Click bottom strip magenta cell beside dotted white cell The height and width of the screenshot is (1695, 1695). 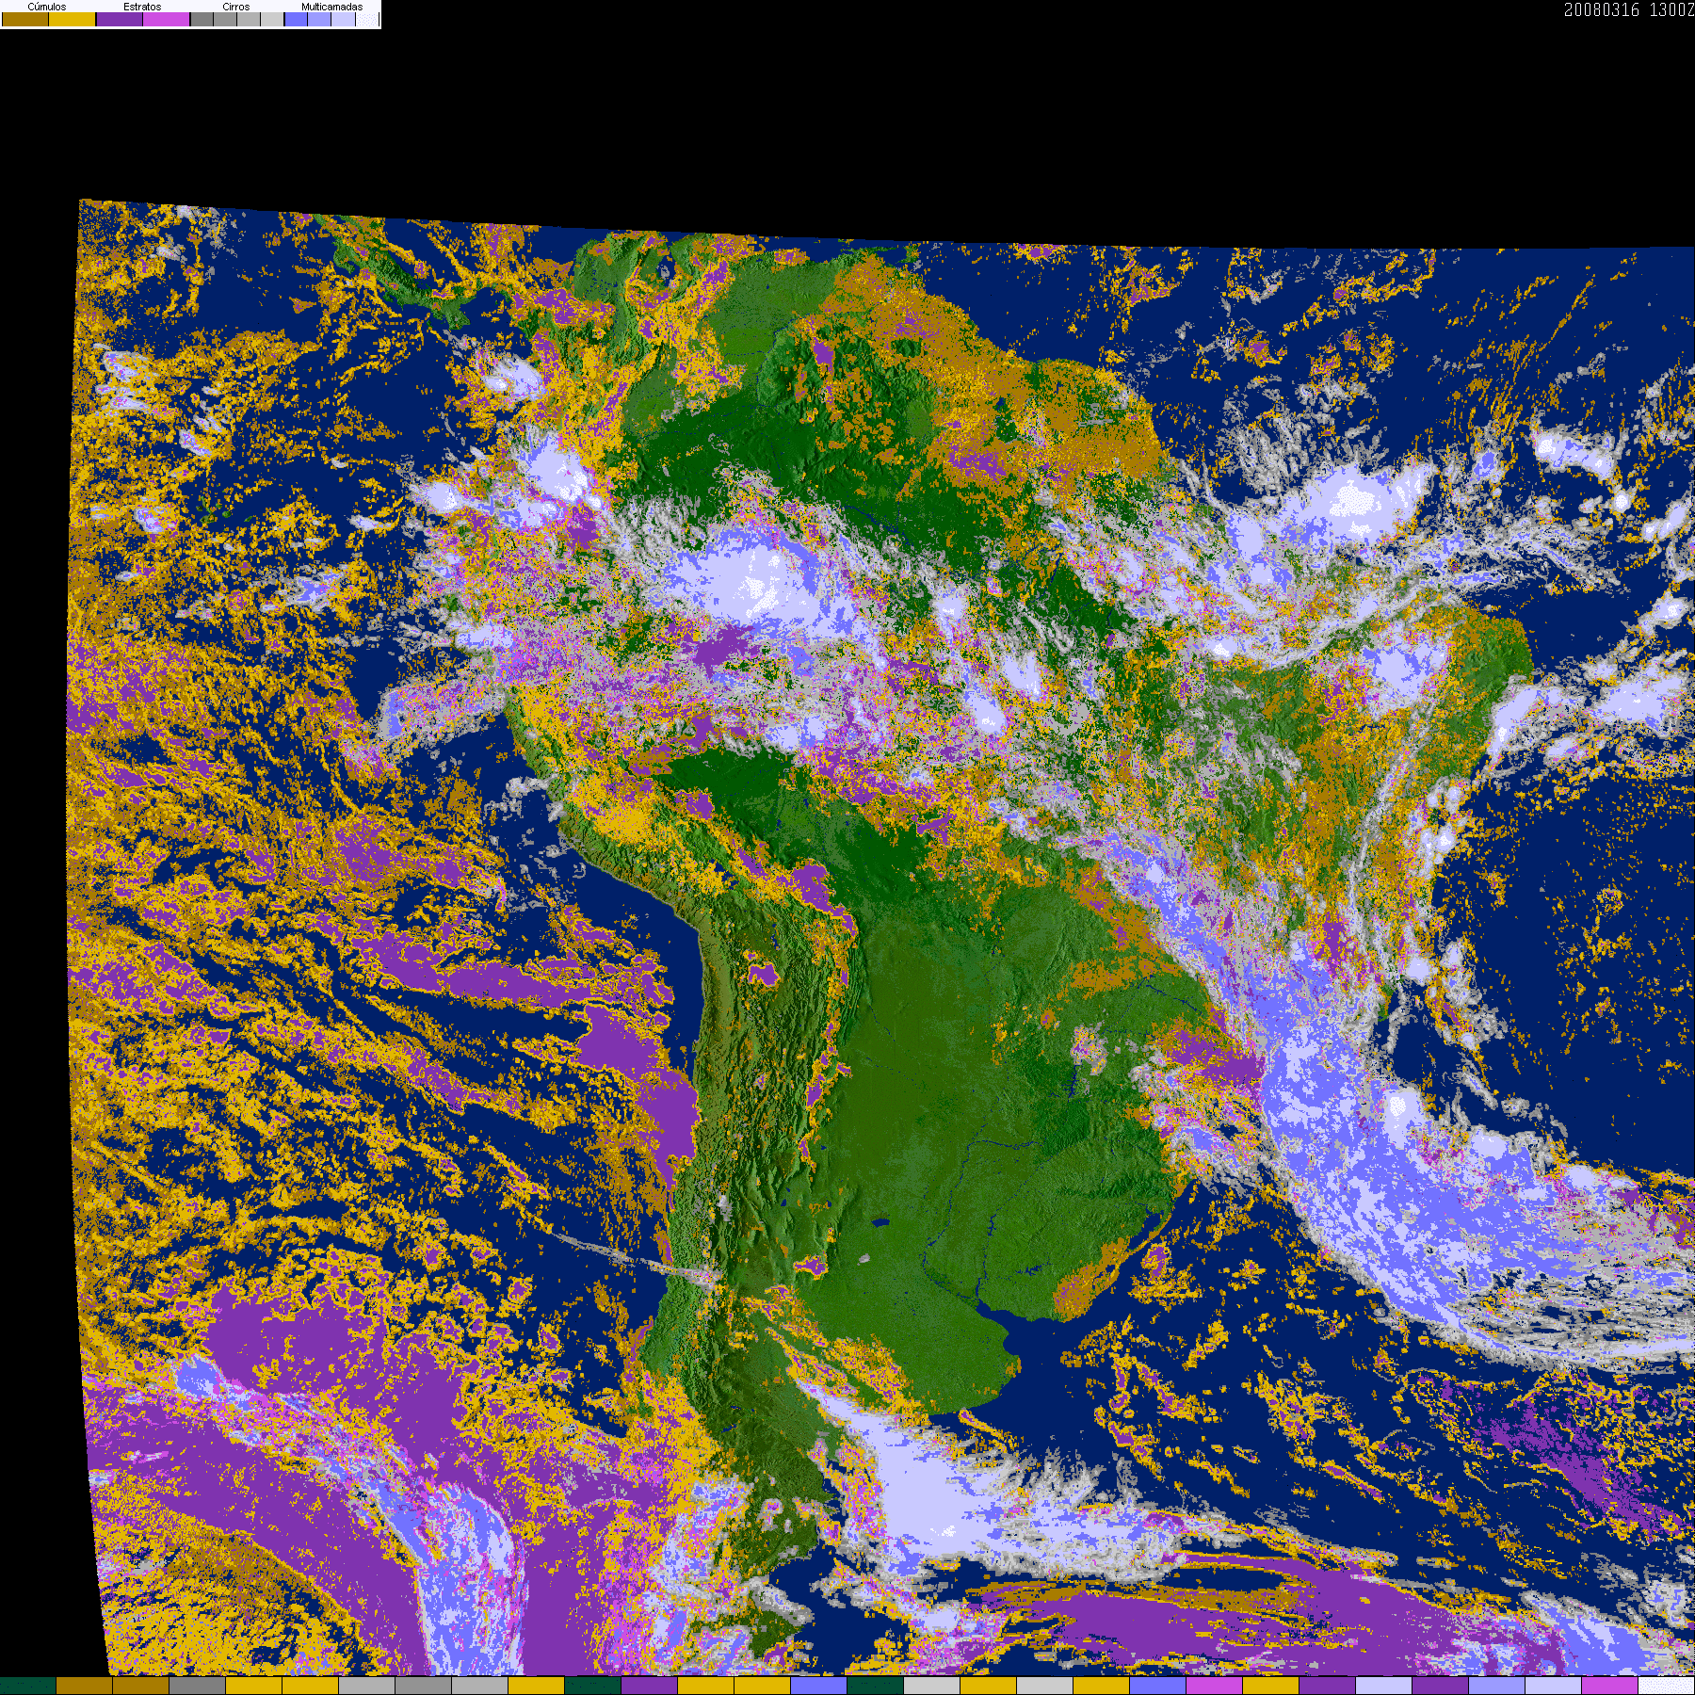[x=1610, y=1686]
